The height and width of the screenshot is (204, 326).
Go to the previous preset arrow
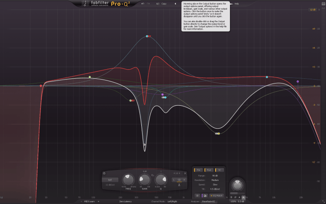[x=175, y=4]
